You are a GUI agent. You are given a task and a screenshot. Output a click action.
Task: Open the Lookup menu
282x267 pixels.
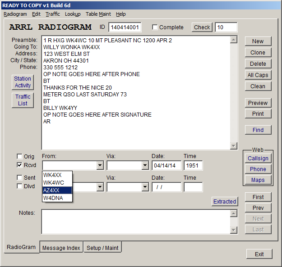pyautogui.click(x=73, y=14)
